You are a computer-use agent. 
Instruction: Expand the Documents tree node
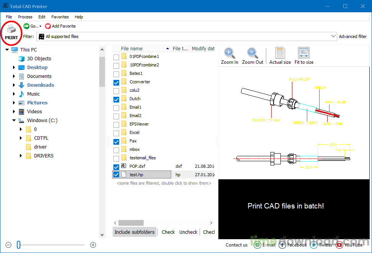coord(14,76)
